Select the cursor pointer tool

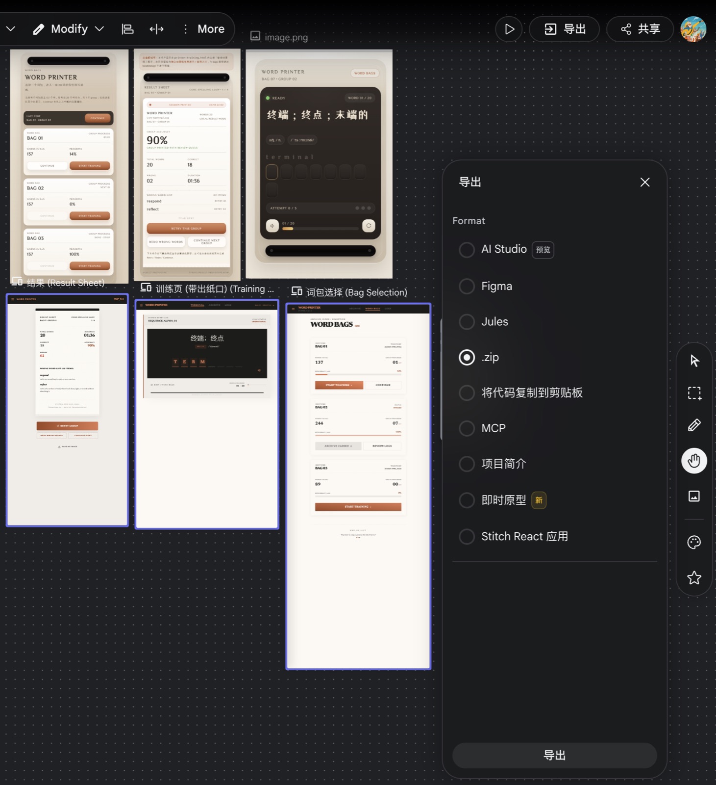coord(694,361)
